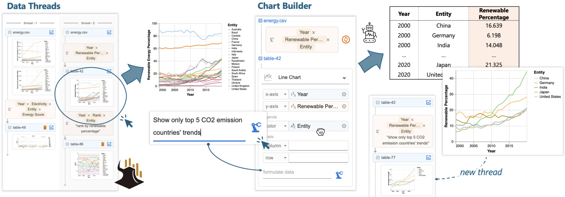Click the orange refresh icon in Chart Builder
This screenshot has height=197, width=565.
[346, 39]
